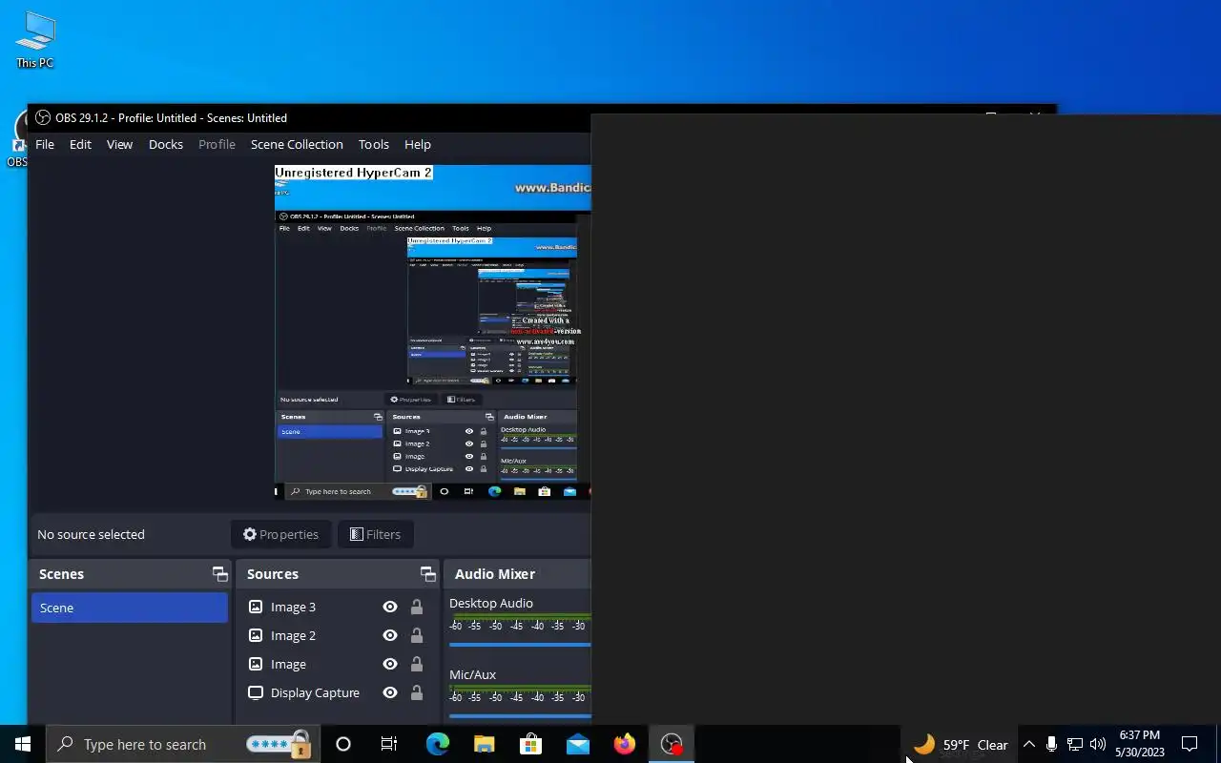Image resolution: width=1221 pixels, height=763 pixels.
Task: Select the Image 2 source
Action: (x=293, y=635)
